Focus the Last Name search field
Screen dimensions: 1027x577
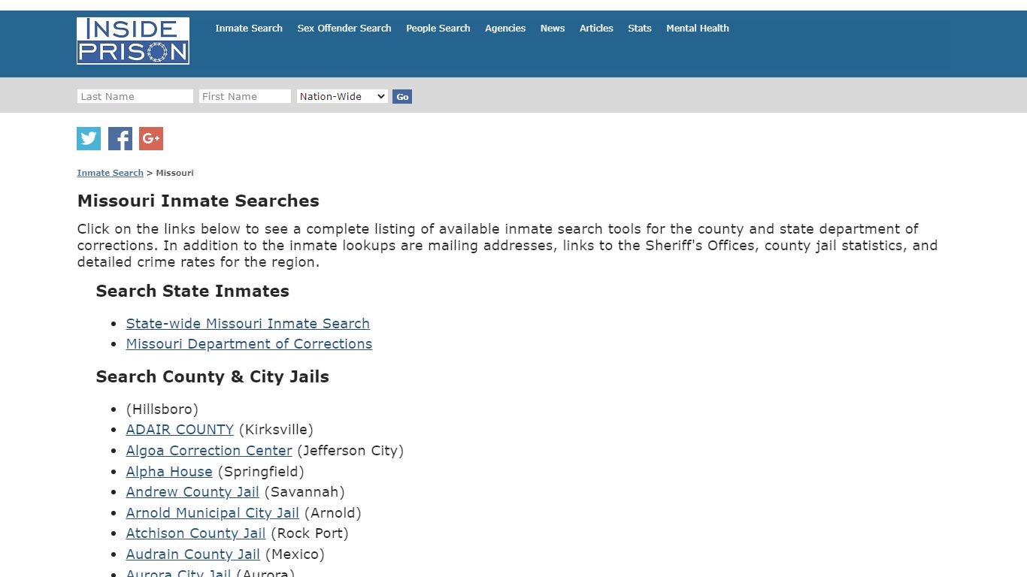(135, 96)
